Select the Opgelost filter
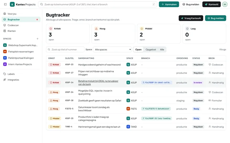The width and height of the screenshot is (230, 143). tap(151, 49)
